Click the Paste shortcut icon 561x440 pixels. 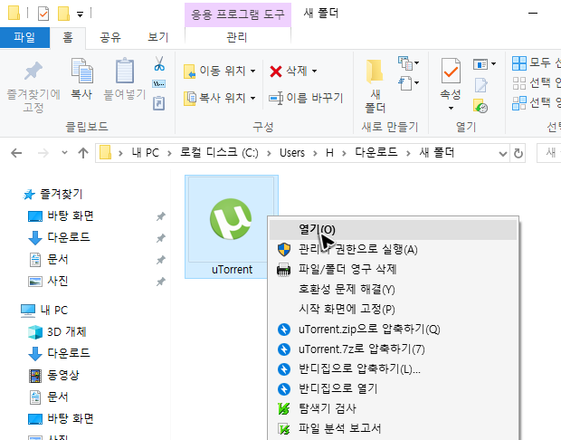159,103
